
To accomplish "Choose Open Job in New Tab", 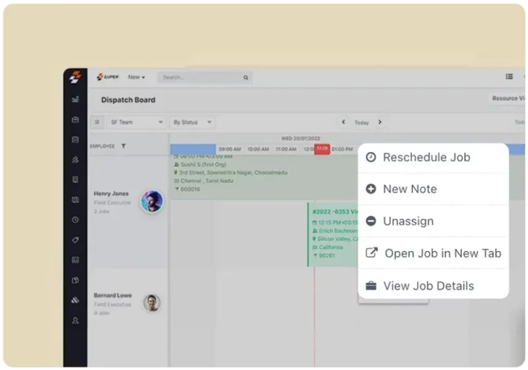I will tap(433, 253).
